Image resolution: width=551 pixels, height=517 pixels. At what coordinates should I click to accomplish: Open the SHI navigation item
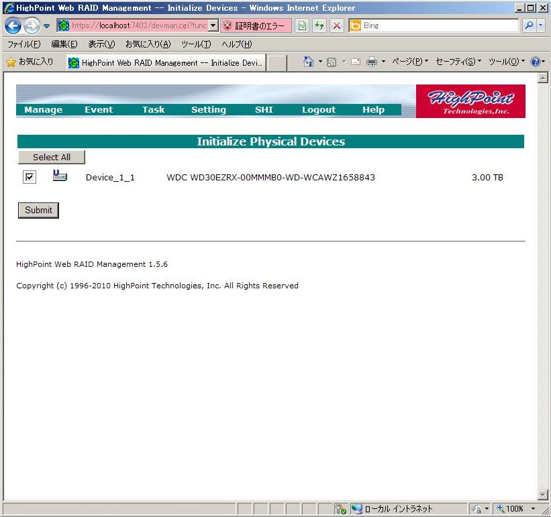coord(264,109)
